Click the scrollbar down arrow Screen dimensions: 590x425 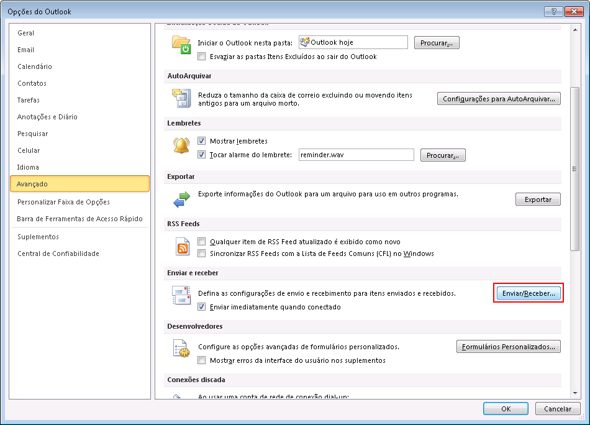pos(575,393)
